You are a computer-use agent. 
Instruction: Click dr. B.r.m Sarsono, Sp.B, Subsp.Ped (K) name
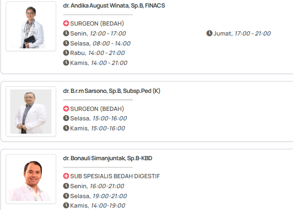[x=111, y=91]
